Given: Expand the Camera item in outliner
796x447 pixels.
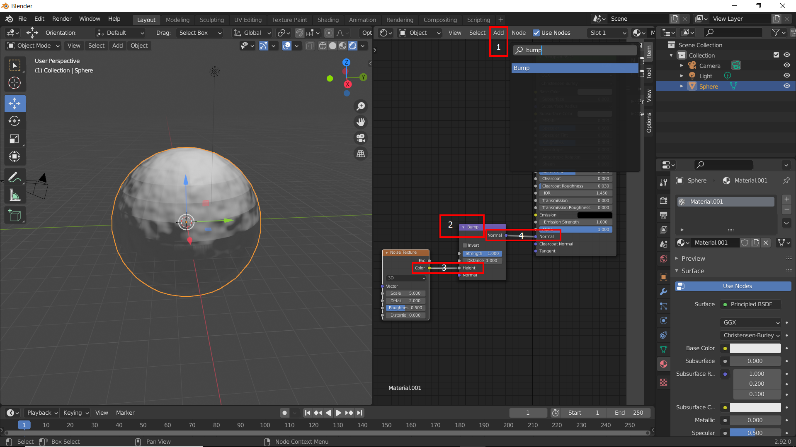Looking at the screenshot, I should tap(682, 65).
